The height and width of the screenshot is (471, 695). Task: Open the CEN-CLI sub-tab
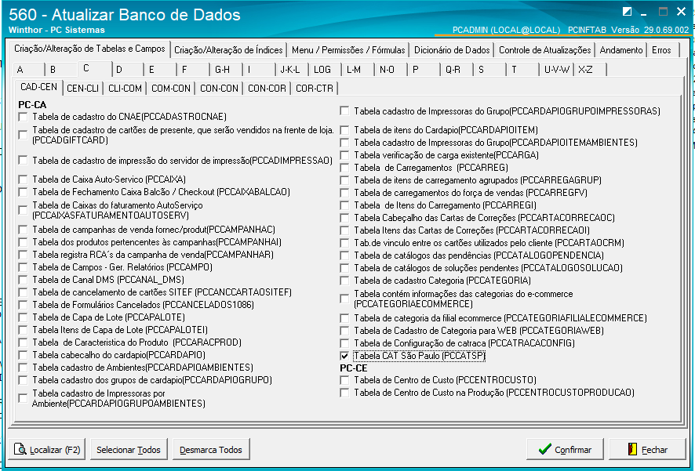coord(83,88)
